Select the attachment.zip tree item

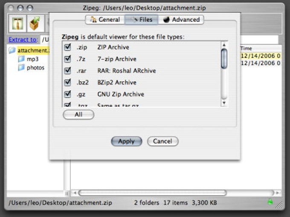[x=33, y=50]
